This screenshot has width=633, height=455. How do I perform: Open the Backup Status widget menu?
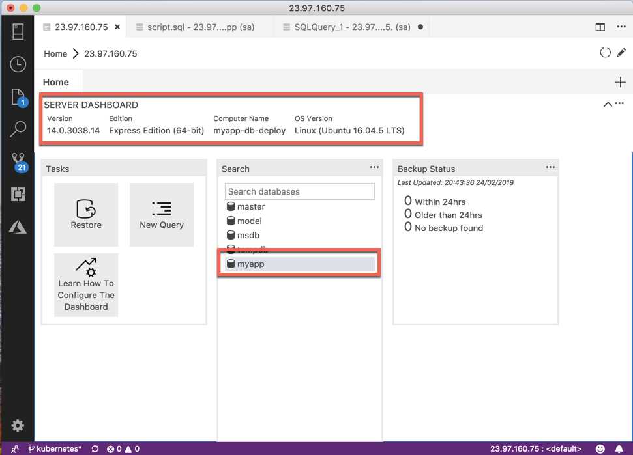pyautogui.click(x=550, y=167)
